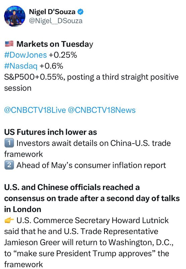Open the #Nasdaq hashtag
Image resolution: width=186 pixels, height=269 pixels.
21,66
